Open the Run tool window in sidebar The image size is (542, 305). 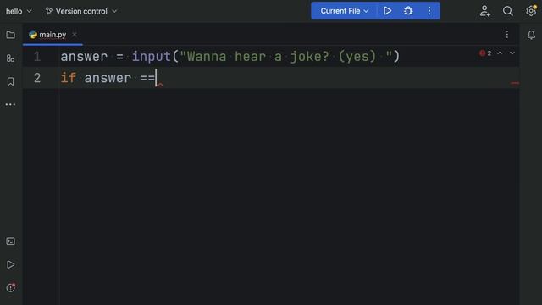10,264
